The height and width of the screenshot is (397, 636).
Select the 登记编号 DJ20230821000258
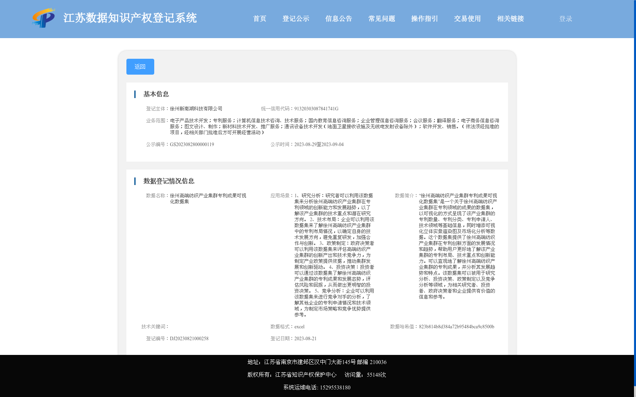point(189,339)
